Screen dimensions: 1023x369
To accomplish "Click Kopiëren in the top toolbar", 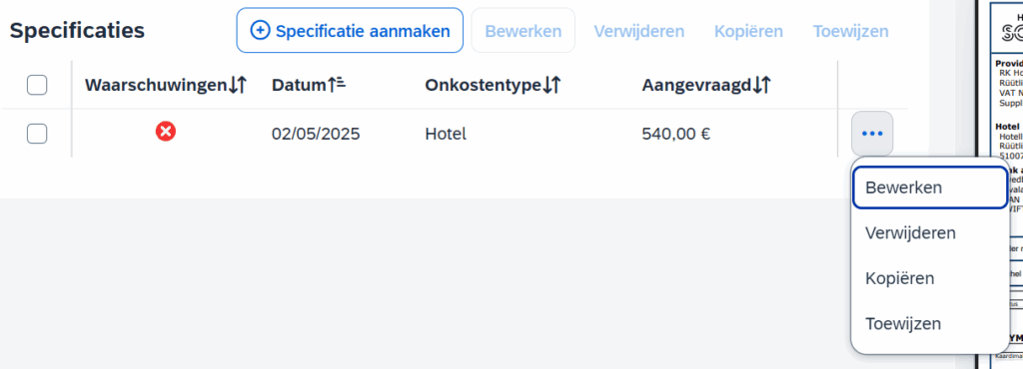I will 748,31.
